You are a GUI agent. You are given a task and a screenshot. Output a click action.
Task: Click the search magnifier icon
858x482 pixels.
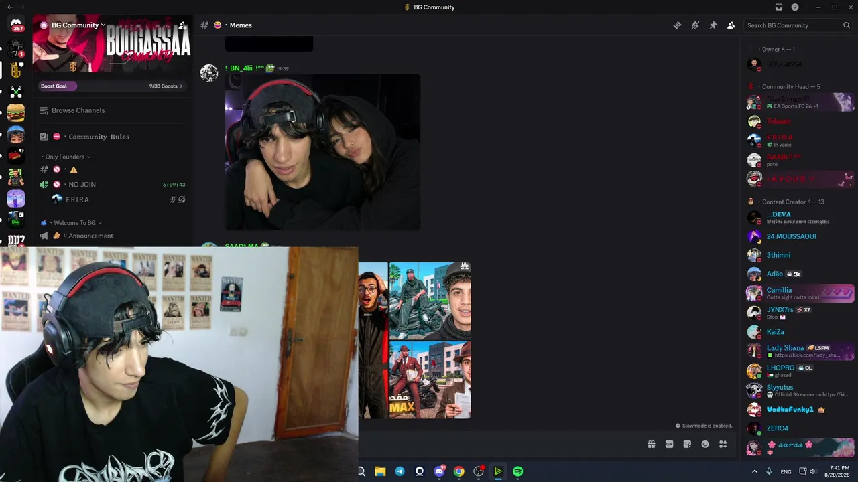(847, 25)
